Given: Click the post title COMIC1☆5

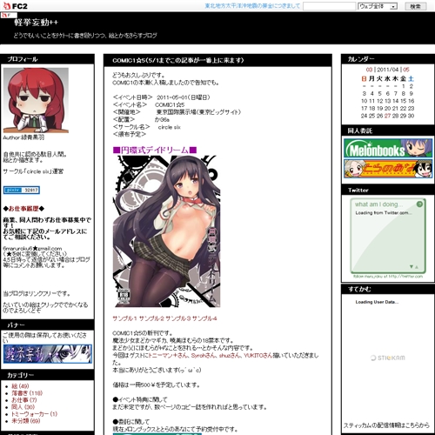Looking at the screenshot, I should [178, 60].
